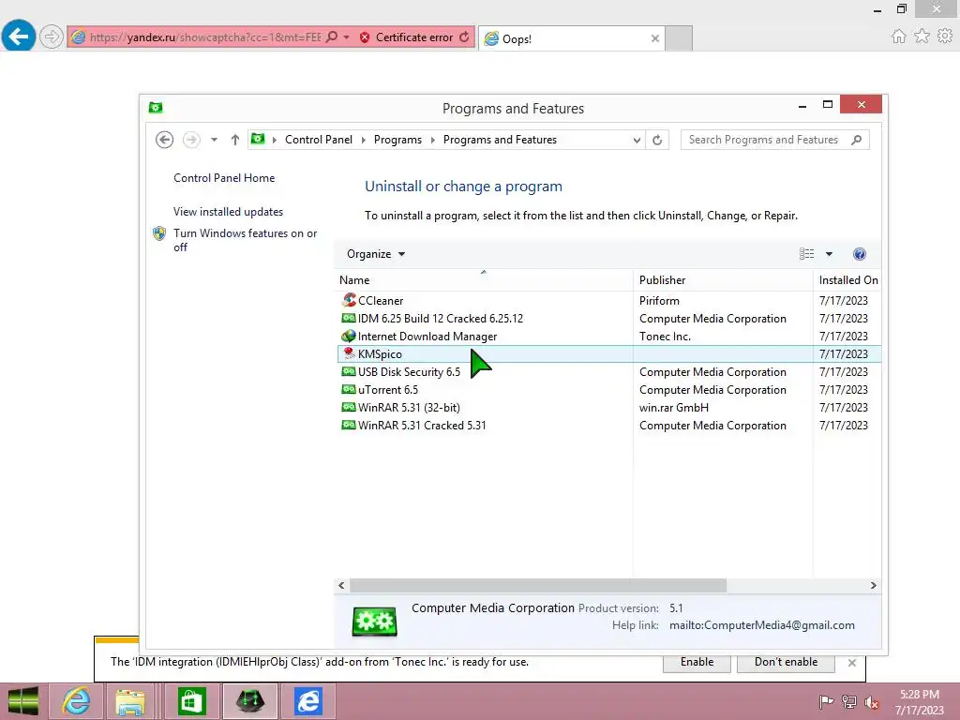The image size is (960, 720).
Task: Click the taskbar clock showing 5:28 PM
Action: 919,701
